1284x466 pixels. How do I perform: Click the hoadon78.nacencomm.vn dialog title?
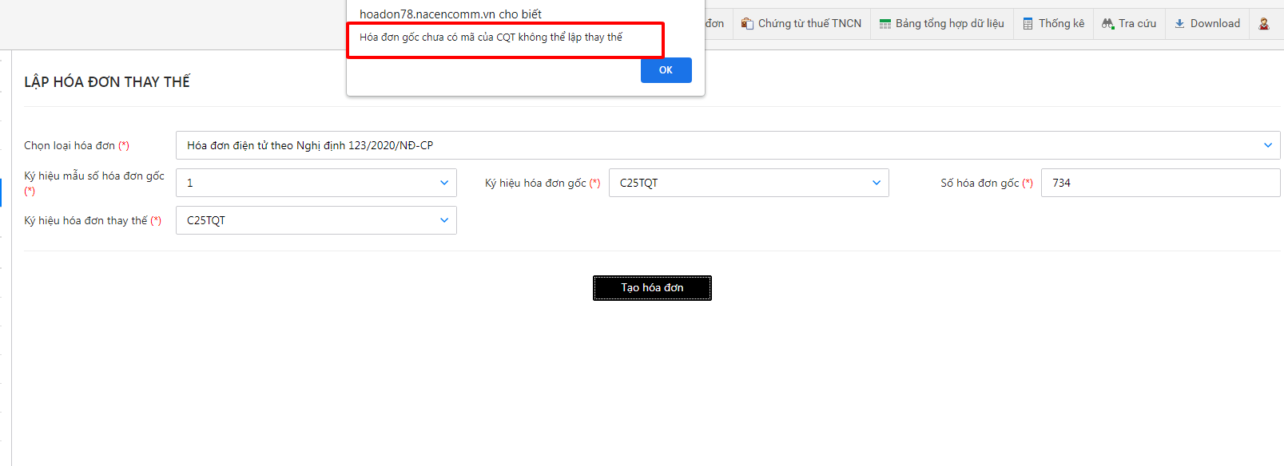tap(451, 14)
